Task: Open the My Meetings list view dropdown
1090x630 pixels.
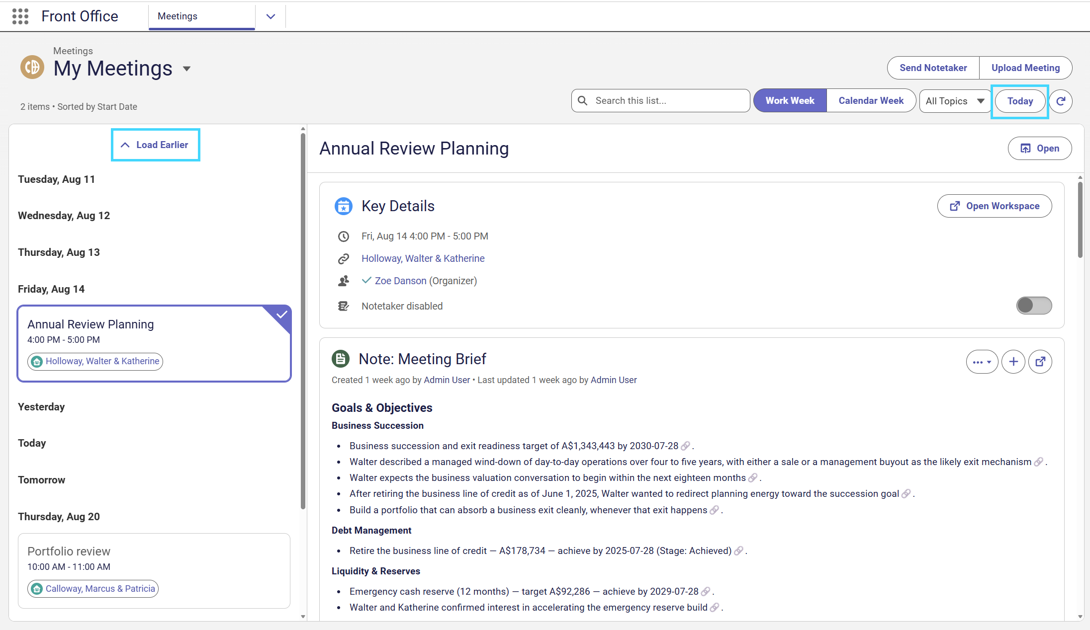Action: tap(187, 69)
